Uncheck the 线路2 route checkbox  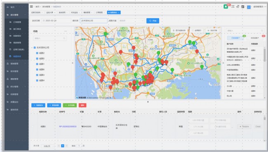(37, 53)
